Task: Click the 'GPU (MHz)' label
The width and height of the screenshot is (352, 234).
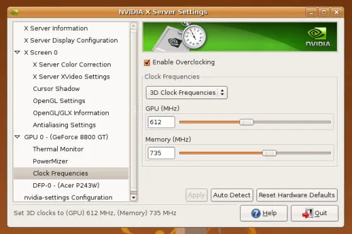Action: pos(162,109)
